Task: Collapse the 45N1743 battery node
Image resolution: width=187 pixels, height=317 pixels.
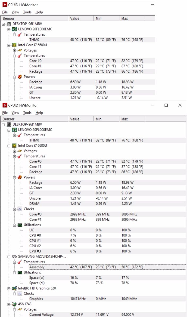Action: pyautogui.click(x=9, y=304)
